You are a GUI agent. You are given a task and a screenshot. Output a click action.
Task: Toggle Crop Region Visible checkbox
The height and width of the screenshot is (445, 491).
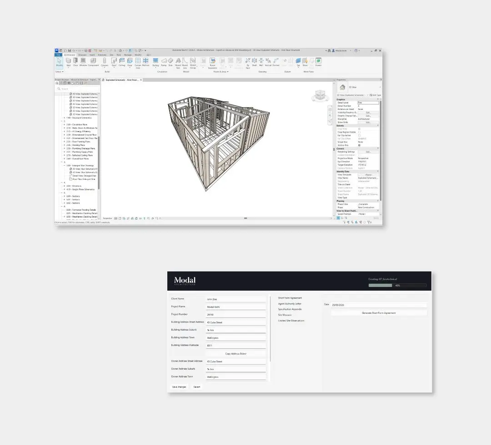[359, 132]
